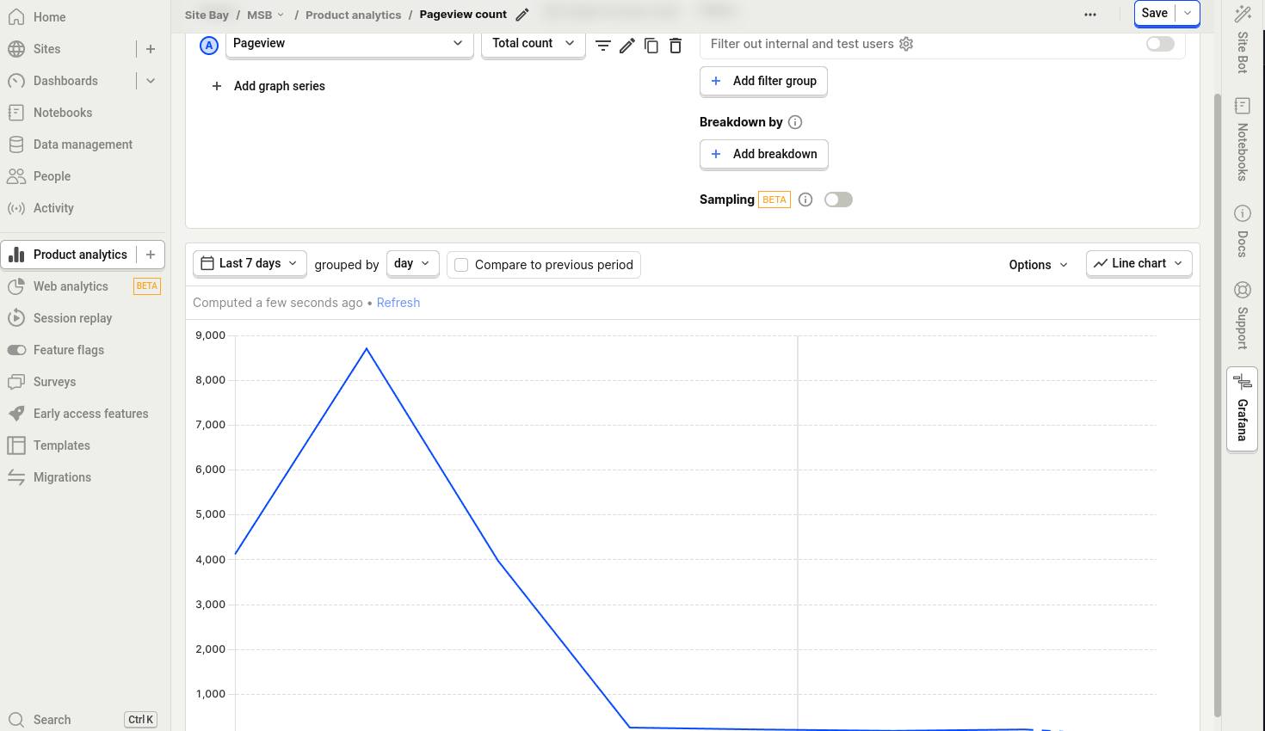
Task: Check Compare to previous period
Action: pos(462,265)
